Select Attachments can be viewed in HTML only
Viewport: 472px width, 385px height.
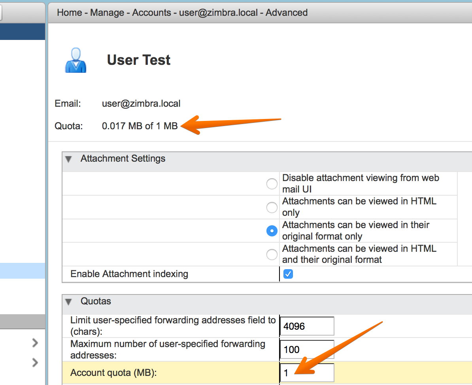point(272,207)
